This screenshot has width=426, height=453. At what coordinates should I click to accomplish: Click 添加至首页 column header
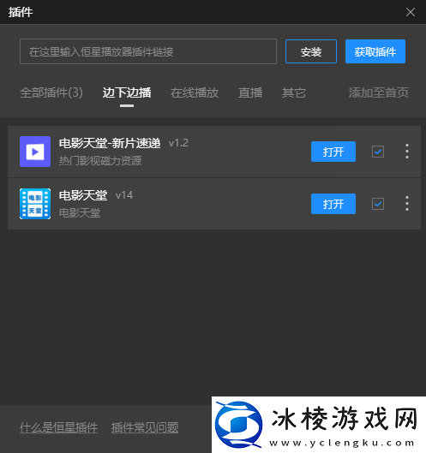pyautogui.click(x=378, y=92)
